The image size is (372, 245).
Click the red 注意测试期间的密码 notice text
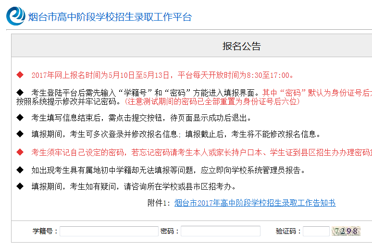[212, 101]
